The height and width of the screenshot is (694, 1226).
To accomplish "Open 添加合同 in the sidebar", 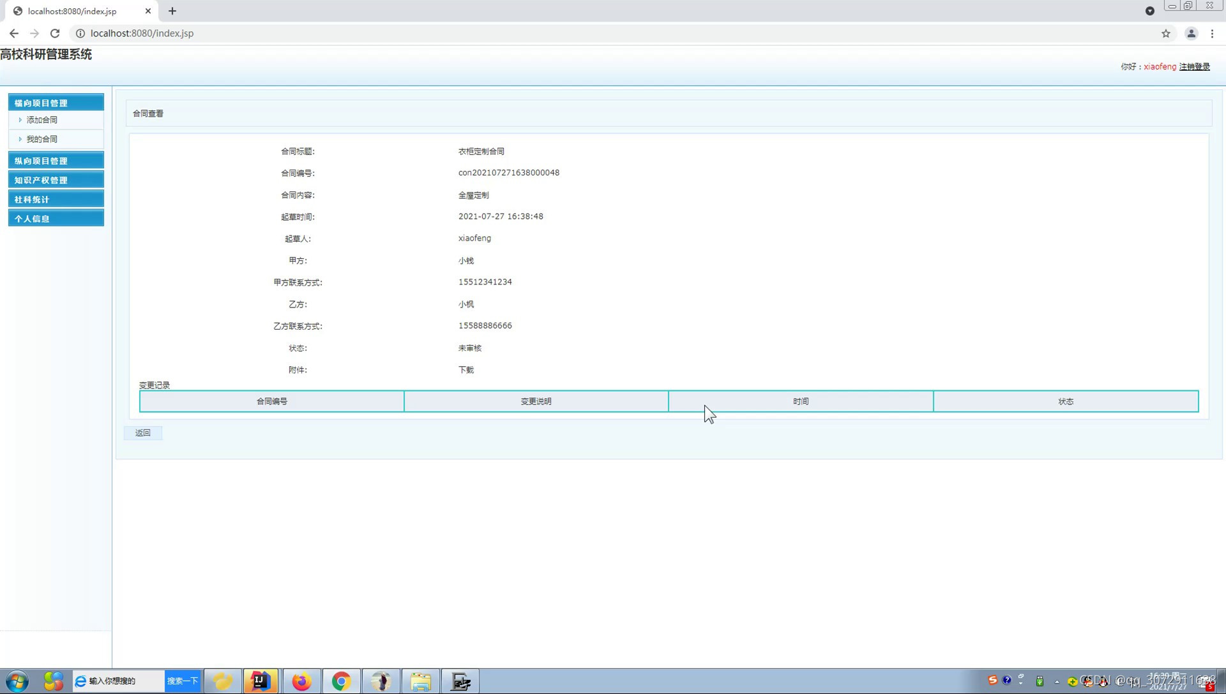I will tap(42, 120).
